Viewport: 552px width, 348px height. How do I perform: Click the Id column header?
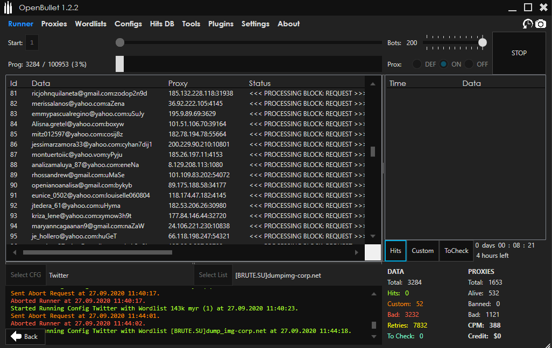click(x=14, y=83)
